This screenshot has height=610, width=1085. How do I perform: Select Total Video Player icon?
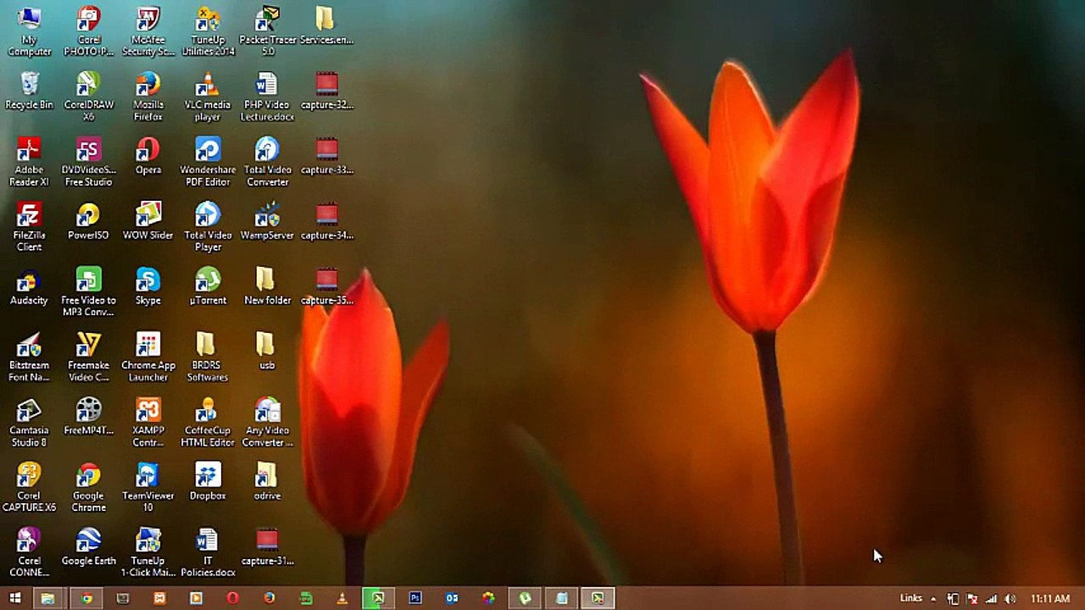click(x=208, y=227)
